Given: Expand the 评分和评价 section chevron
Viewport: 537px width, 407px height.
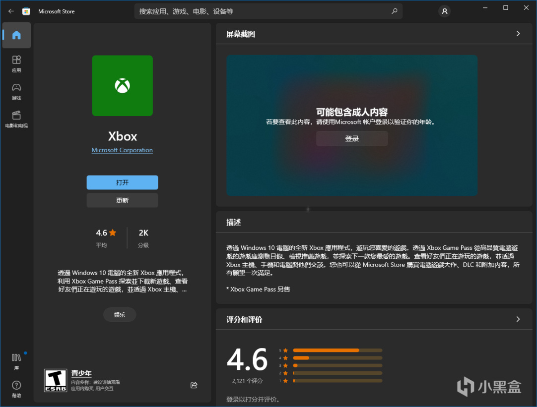Looking at the screenshot, I should click(518, 319).
